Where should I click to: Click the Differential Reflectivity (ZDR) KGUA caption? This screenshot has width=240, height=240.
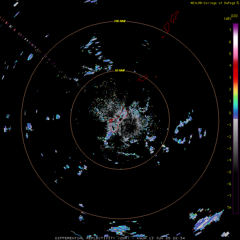click(120, 238)
